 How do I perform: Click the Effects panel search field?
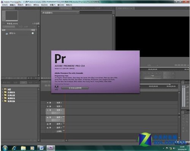(21, 86)
